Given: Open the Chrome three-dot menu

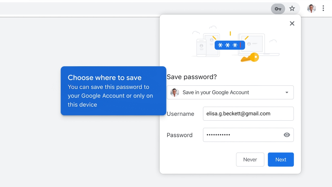Looking at the screenshot, I should pos(323,8).
